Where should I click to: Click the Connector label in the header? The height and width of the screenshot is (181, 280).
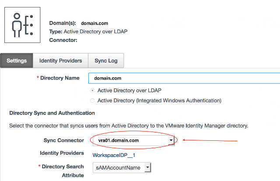63,40
